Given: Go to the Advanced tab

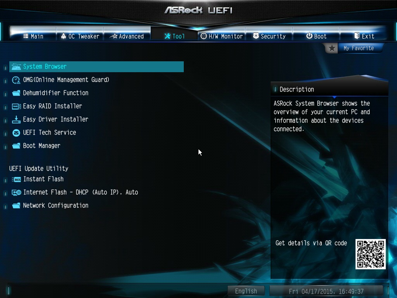Looking at the screenshot, I should pos(127,36).
